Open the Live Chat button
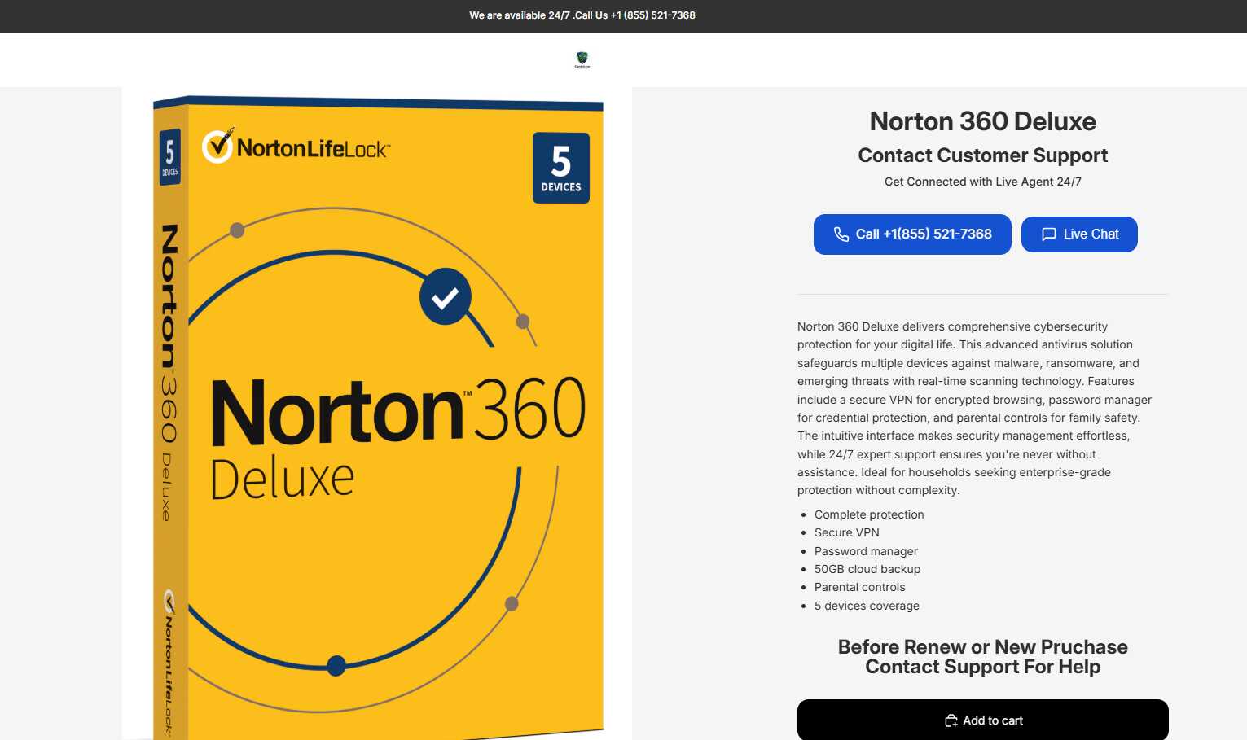This screenshot has height=740, width=1247. [x=1079, y=234]
